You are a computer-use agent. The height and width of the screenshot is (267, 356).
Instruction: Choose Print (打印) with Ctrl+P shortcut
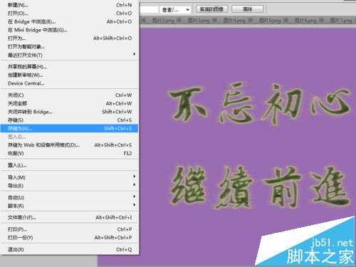click(x=69, y=229)
